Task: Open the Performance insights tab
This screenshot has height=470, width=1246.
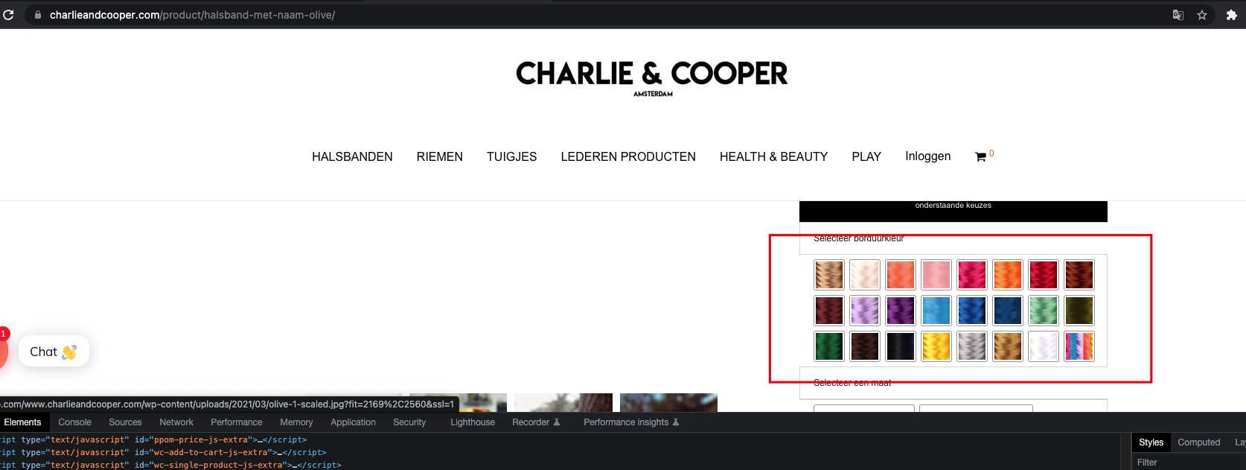Action: (x=631, y=422)
